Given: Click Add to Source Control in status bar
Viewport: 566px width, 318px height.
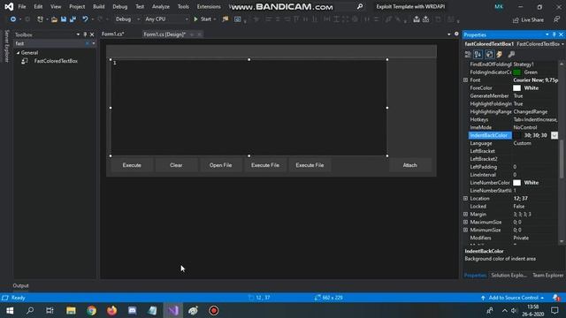Looking at the screenshot, I should (513, 298).
